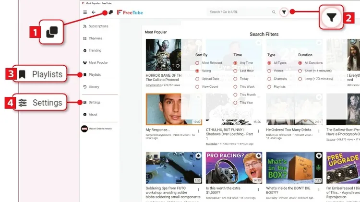360x202 pixels.
Task: Click the Marvel Entertainment channel avatar
Action: coord(84,129)
